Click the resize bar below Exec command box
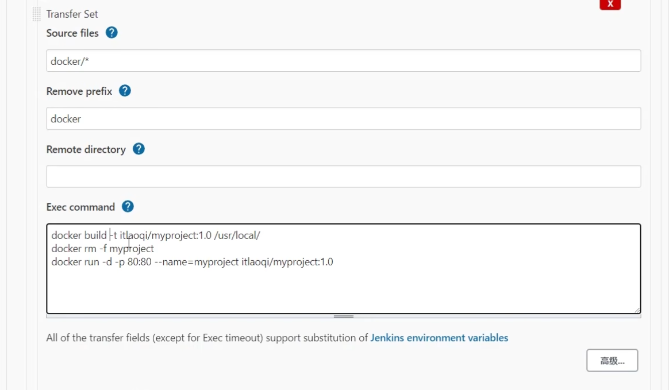This screenshot has width=669, height=390. click(x=344, y=316)
